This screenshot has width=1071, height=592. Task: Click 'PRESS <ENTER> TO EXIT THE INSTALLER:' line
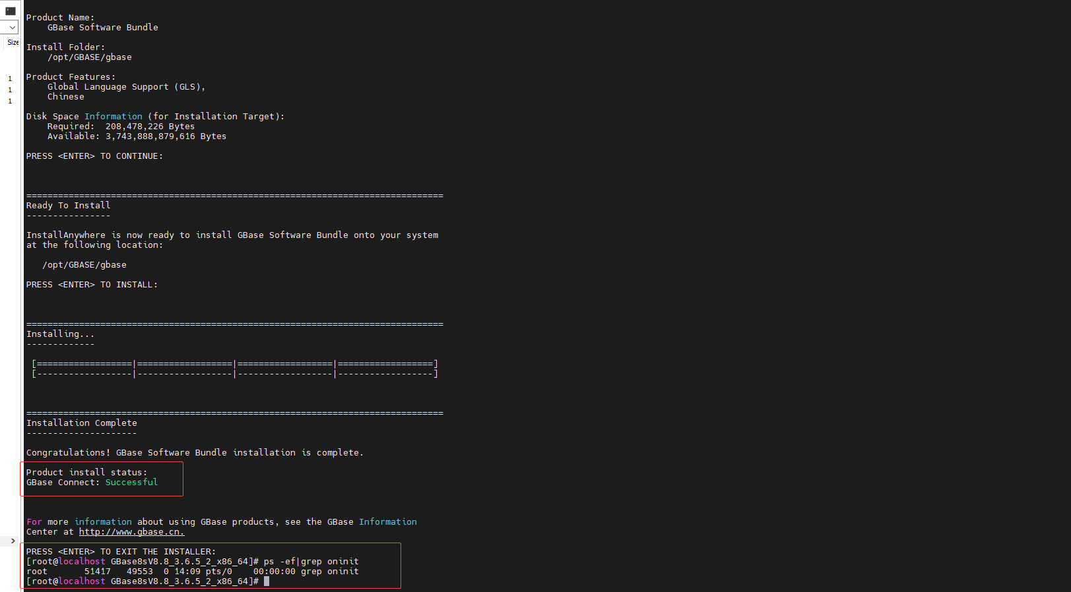(x=121, y=552)
